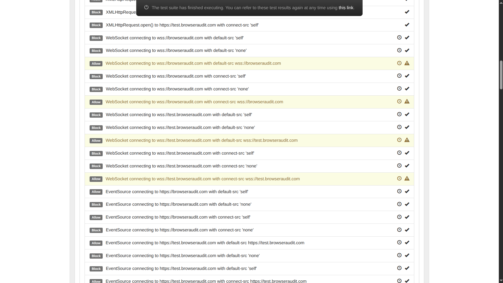Screen dimensions: 503x283
Task: Select EventSource browseraudit.com connect-src 'self' row text
Action: tap(178, 217)
